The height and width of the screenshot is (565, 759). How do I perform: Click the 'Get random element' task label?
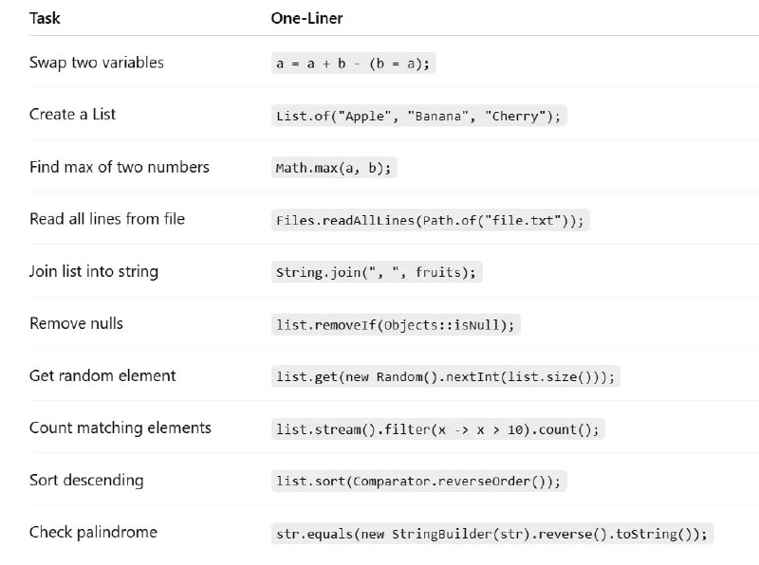[x=102, y=375]
